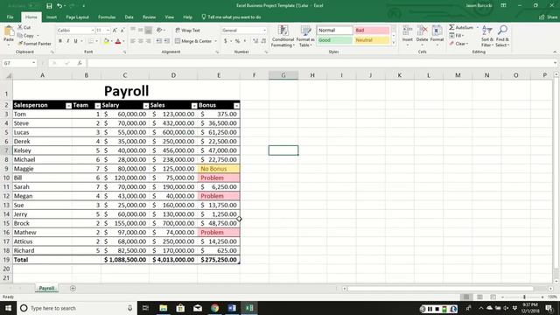Click the Decrease Indent icon
The width and height of the screenshot is (560, 315).
pos(159,41)
